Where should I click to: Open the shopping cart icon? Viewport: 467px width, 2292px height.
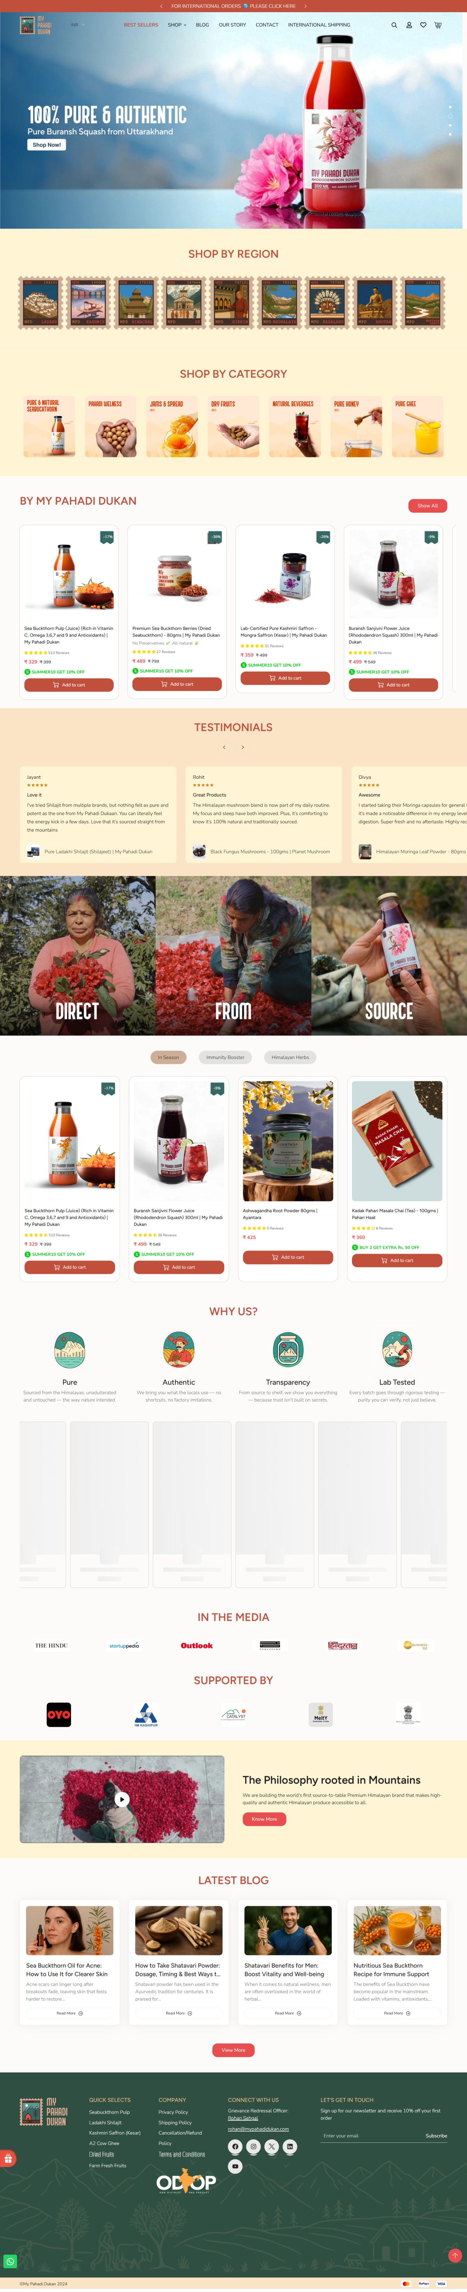click(438, 25)
